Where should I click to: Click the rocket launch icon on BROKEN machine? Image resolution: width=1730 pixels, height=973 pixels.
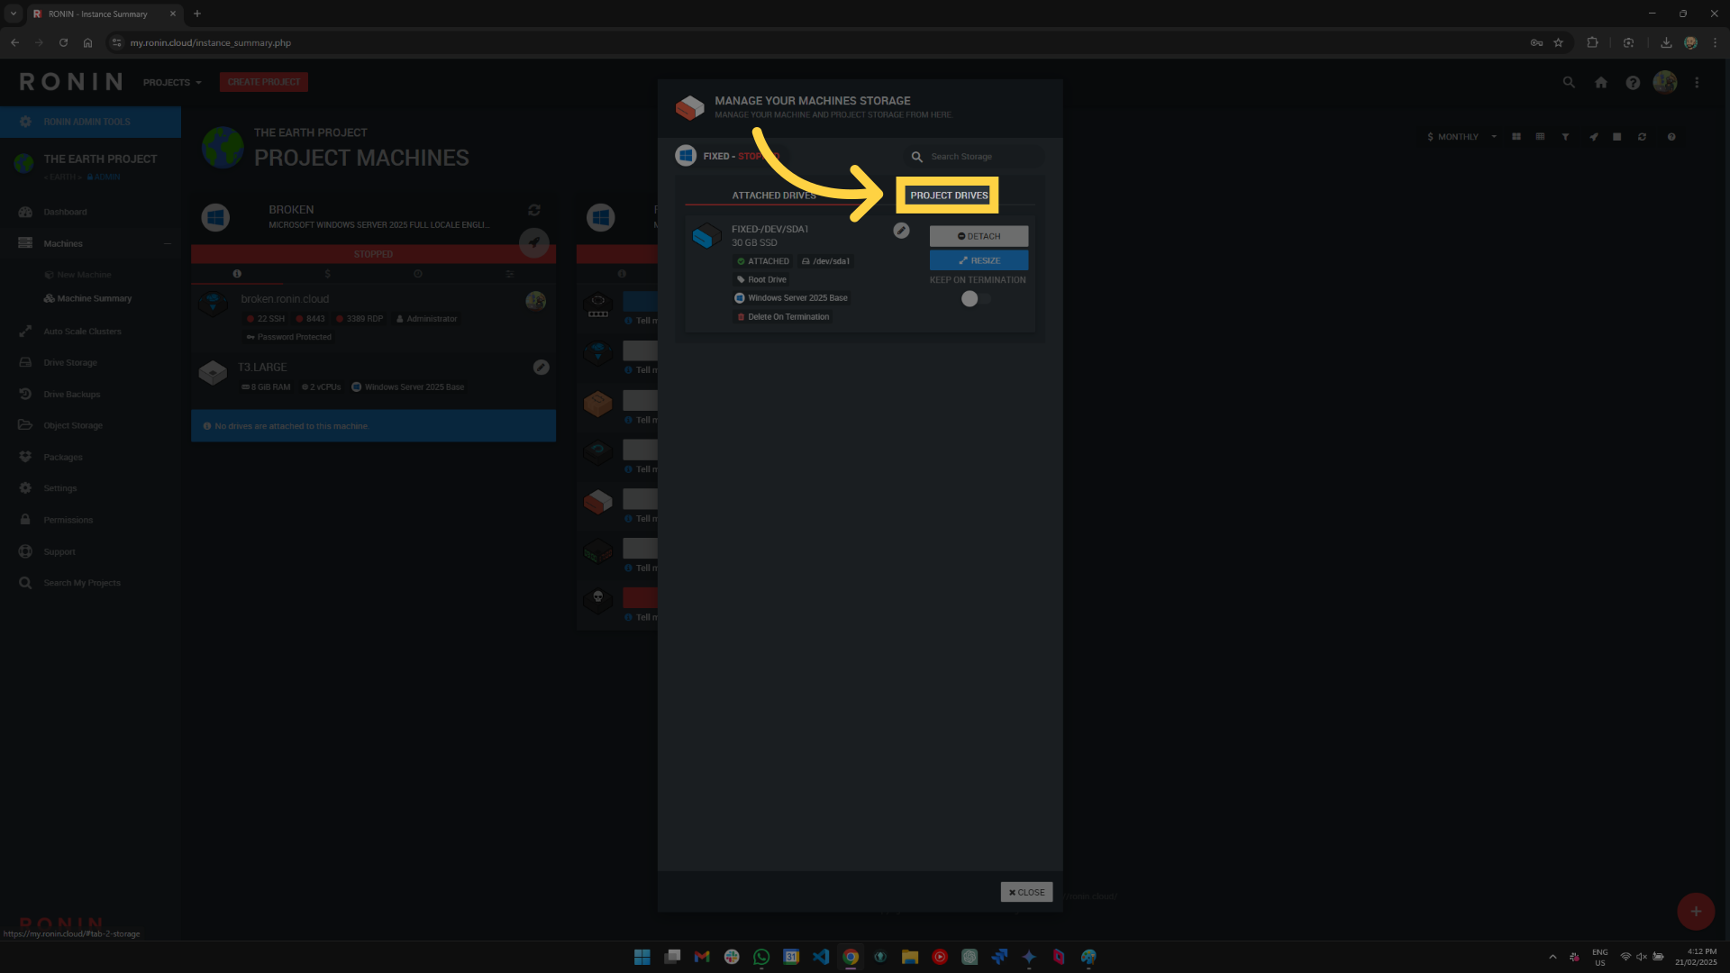534,242
